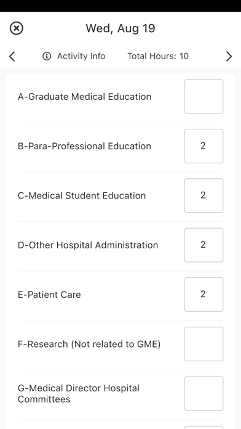Tap the D-Other Hospital Administration label

coord(88,245)
